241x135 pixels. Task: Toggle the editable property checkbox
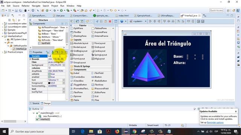click(49, 74)
